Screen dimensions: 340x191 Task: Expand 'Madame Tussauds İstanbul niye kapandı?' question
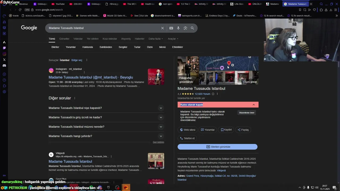click(106, 108)
